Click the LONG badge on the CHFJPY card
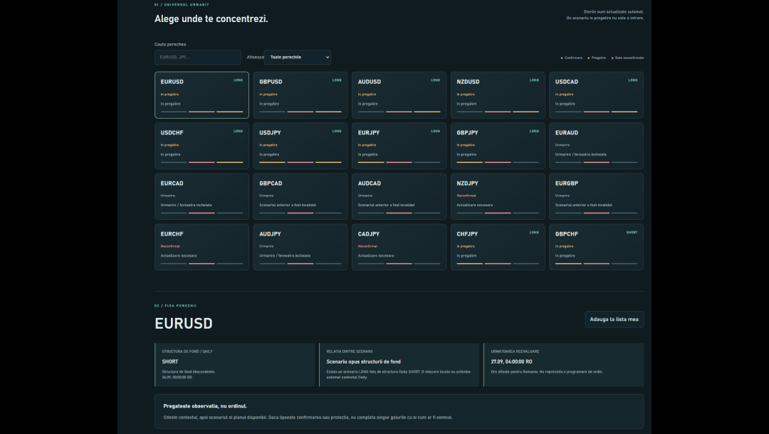The height and width of the screenshot is (434, 769). click(534, 233)
